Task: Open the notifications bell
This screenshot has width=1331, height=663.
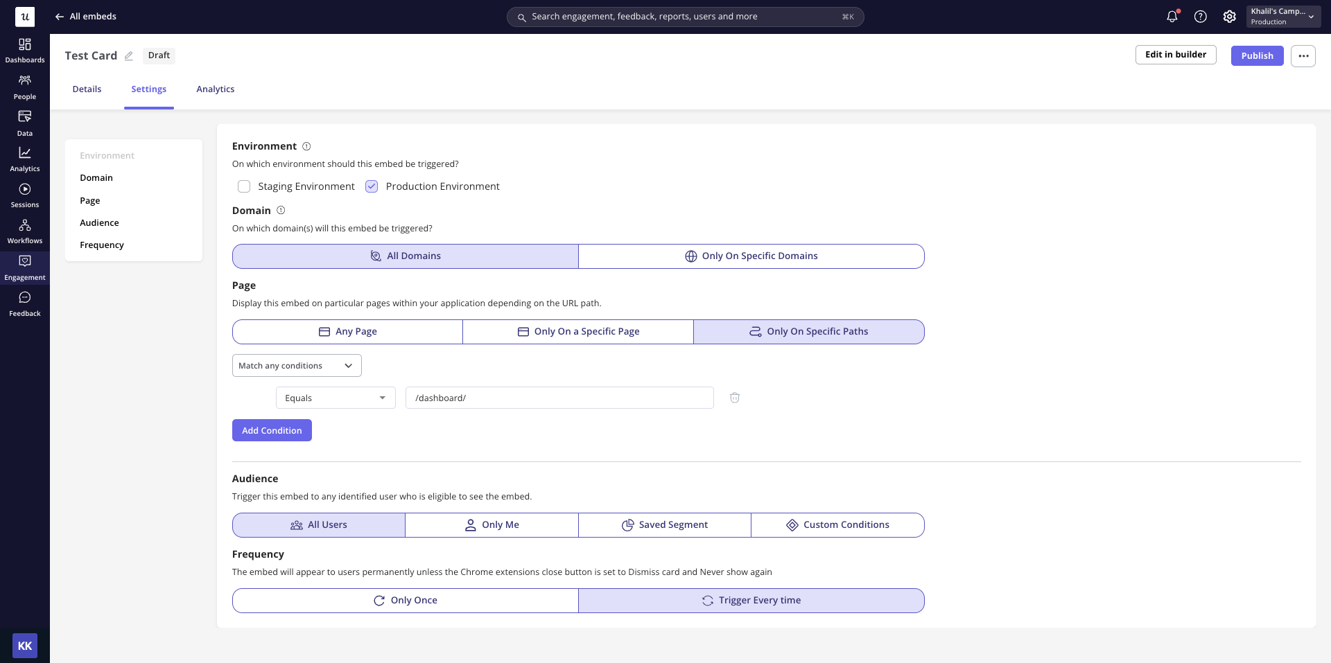Action: pyautogui.click(x=1172, y=17)
